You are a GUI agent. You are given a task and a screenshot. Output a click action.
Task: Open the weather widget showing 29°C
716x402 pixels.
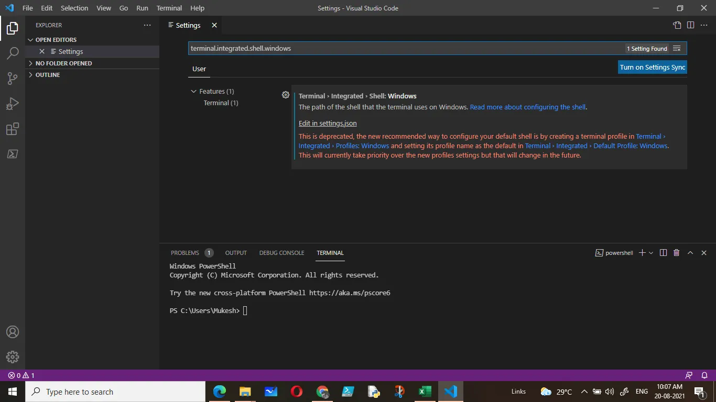click(x=556, y=392)
